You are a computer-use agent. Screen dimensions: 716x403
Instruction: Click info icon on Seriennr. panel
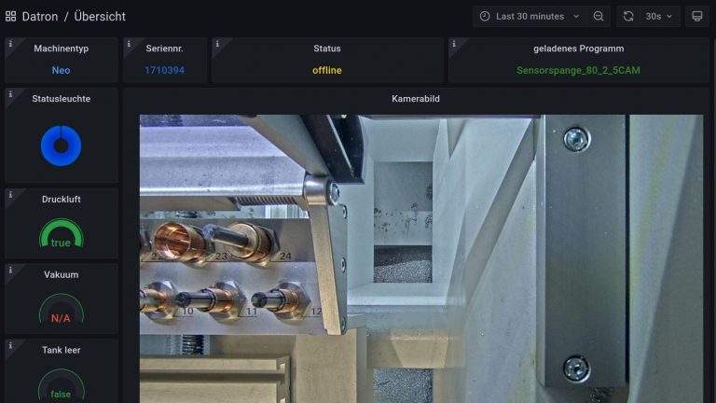pyautogui.click(x=129, y=44)
